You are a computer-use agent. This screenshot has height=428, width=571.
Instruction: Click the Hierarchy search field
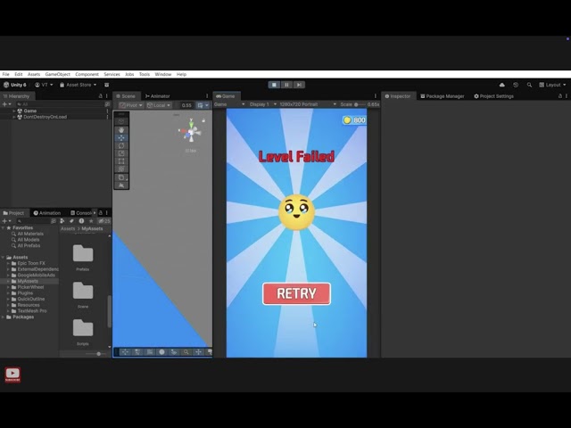pos(60,104)
